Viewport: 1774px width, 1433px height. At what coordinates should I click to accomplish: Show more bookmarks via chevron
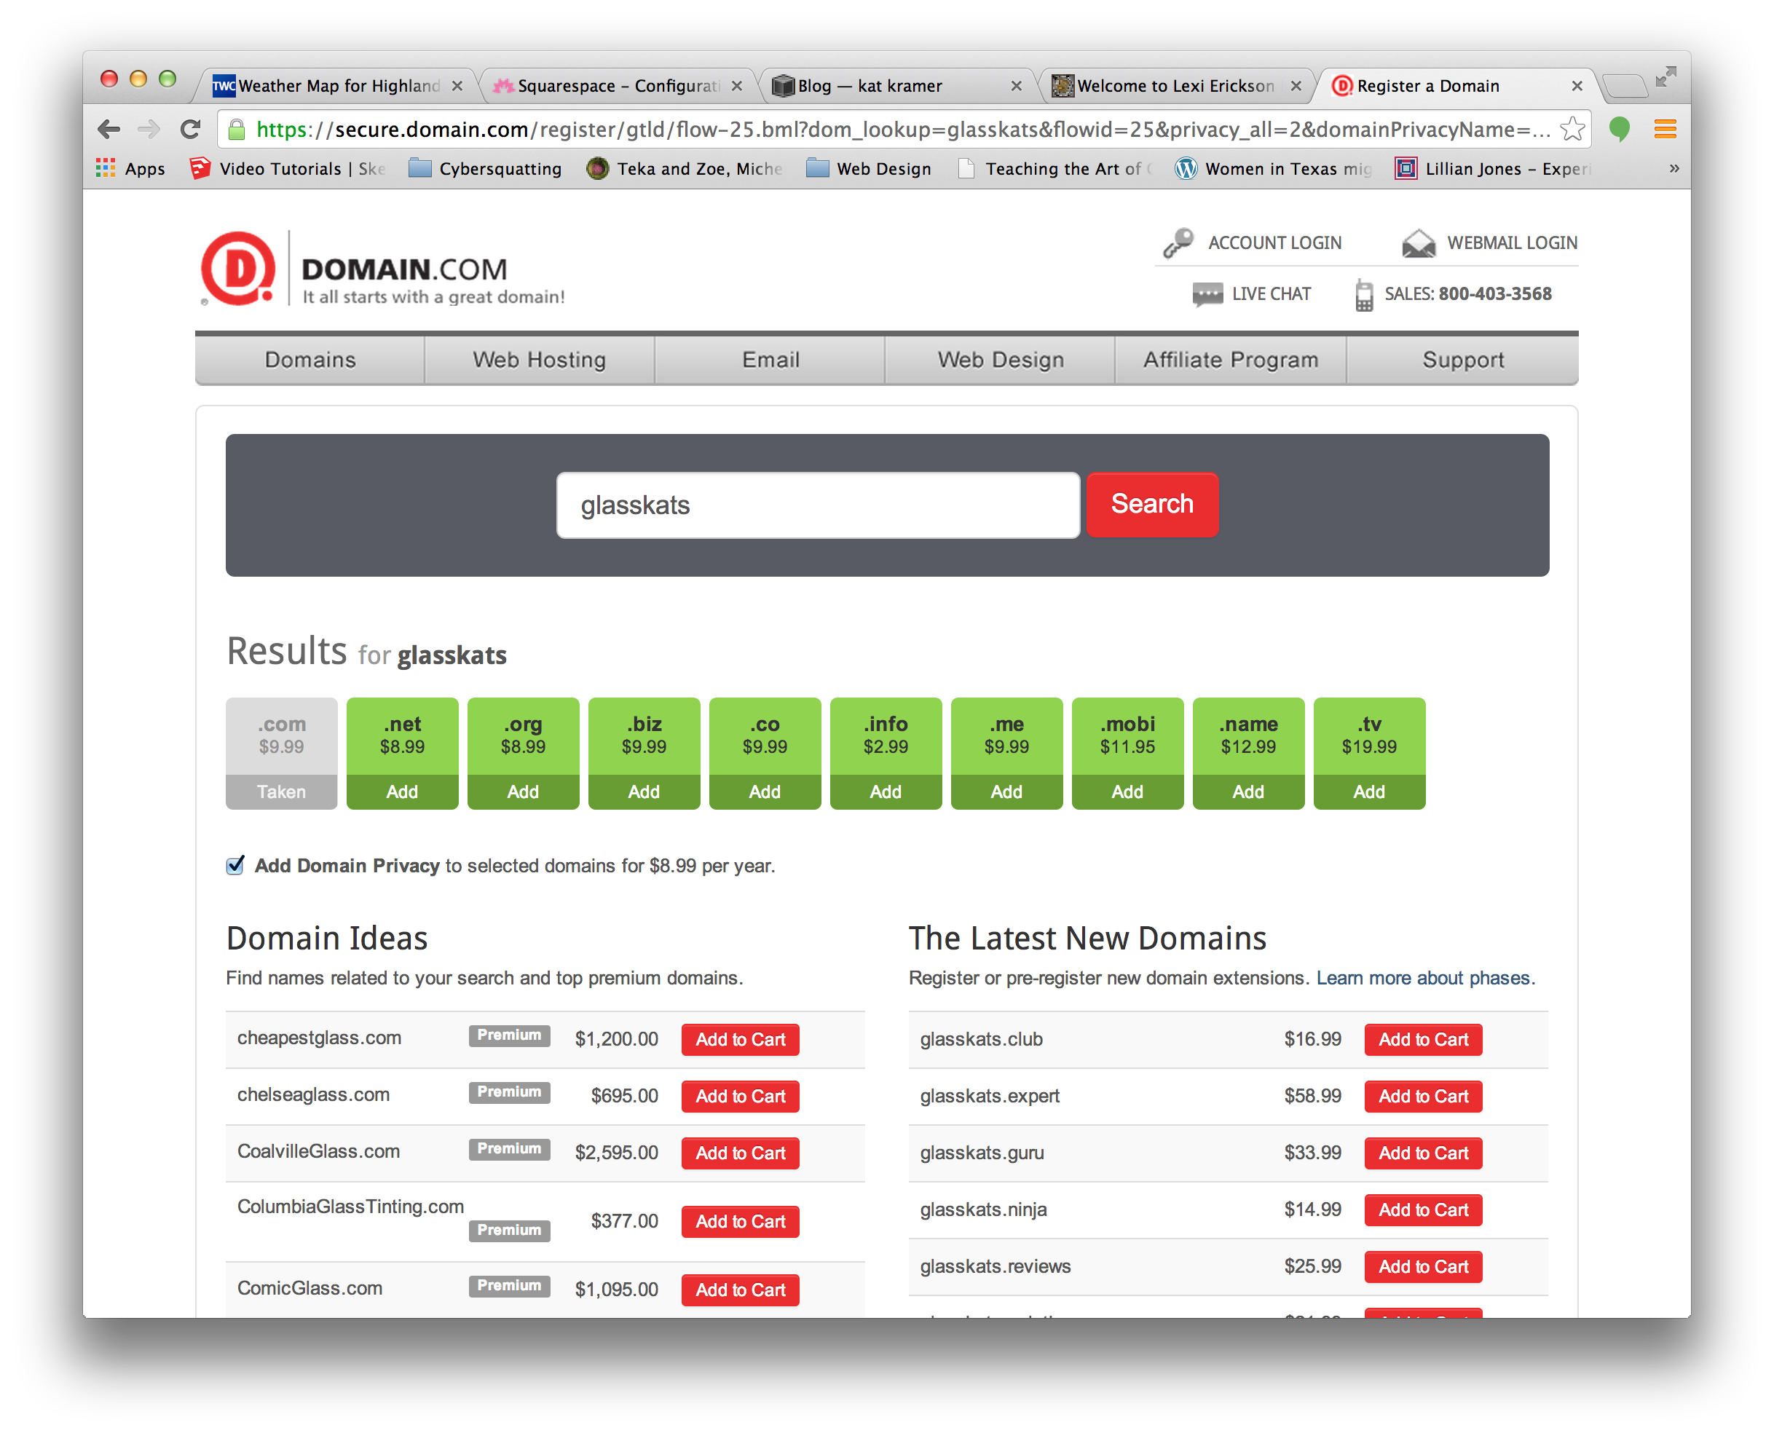[x=1674, y=168]
